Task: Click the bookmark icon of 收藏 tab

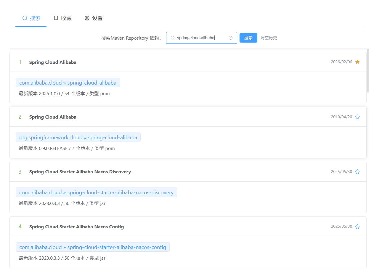Action: click(56, 18)
